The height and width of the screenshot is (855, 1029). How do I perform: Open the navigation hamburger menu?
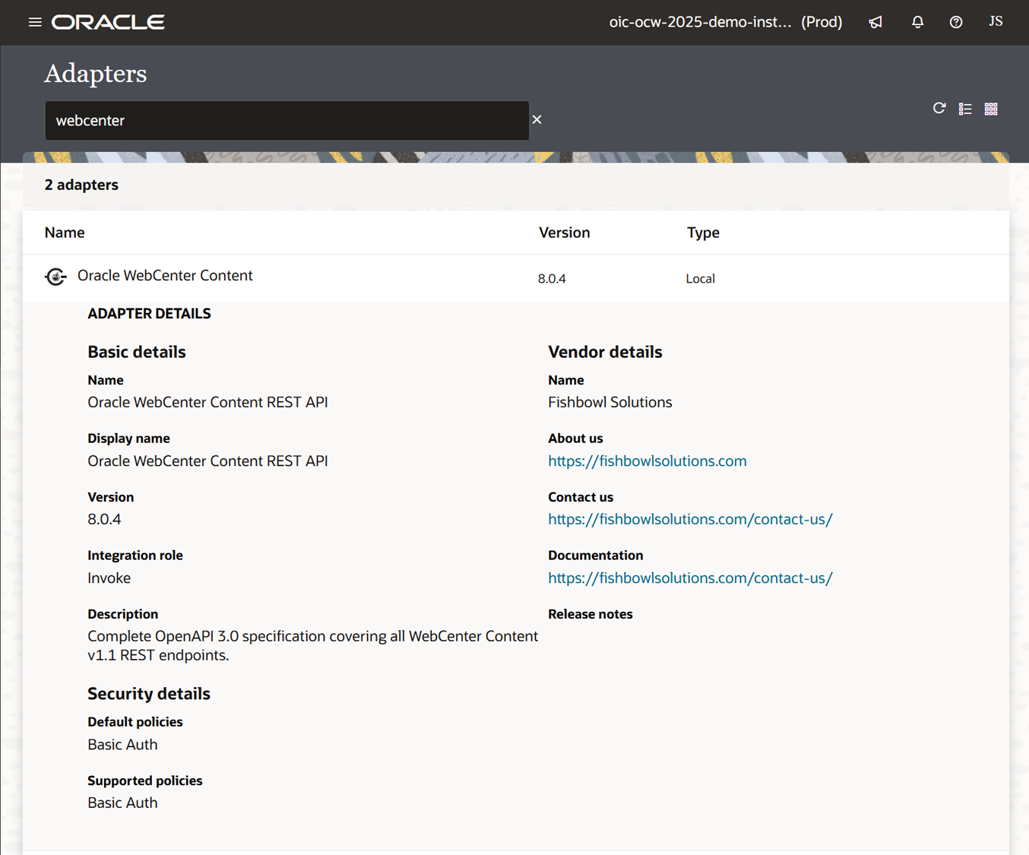tap(35, 22)
